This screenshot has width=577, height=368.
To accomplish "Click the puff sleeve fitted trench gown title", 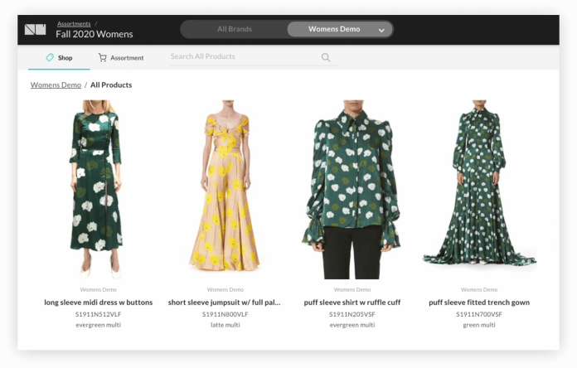I will click(478, 303).
